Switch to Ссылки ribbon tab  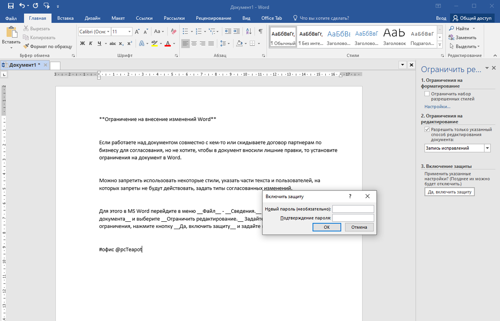tap(144, 18)
